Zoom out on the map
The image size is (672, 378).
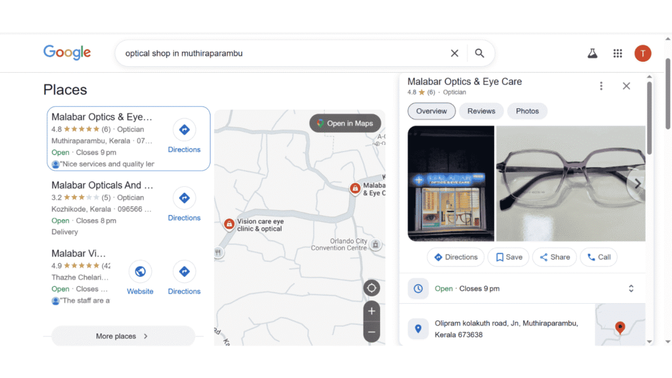point(371,332)
